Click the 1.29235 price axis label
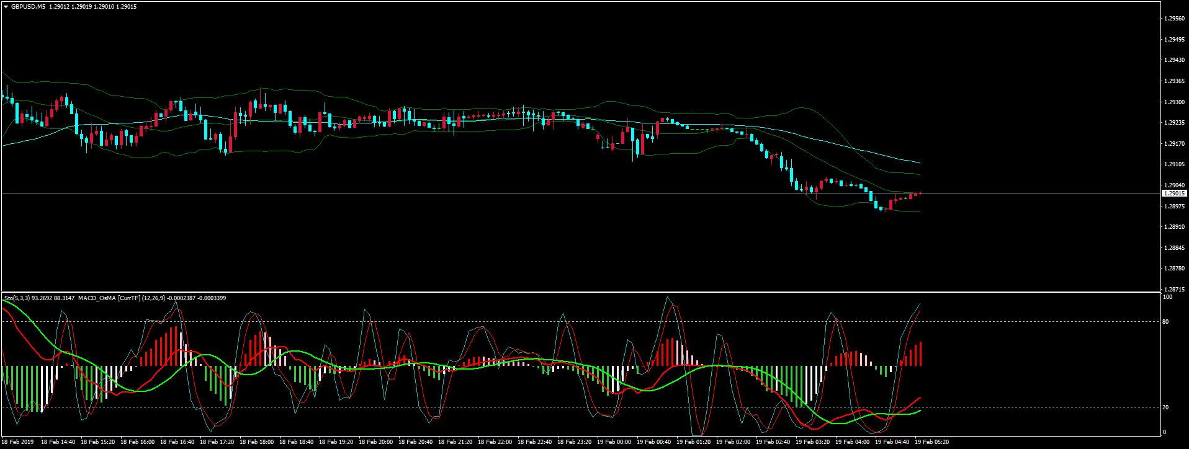The image size is (1189, 449). point(1174,123)
